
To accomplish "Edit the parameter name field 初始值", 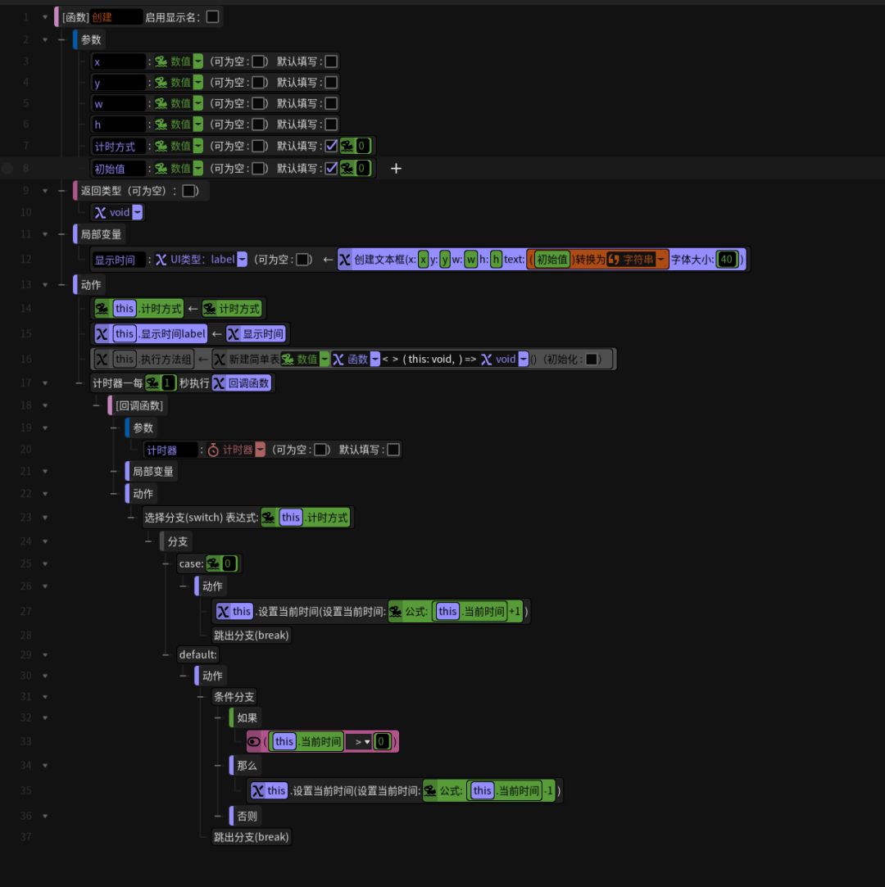I will (x=119, y=169).
